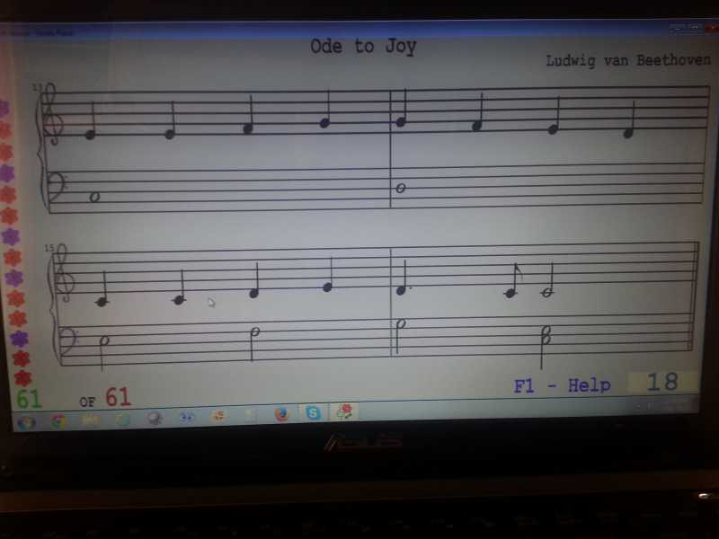Viewport: 719px width, 539px height.
Task: Click the bass clef of measure 15
Action: click(68, 341)
